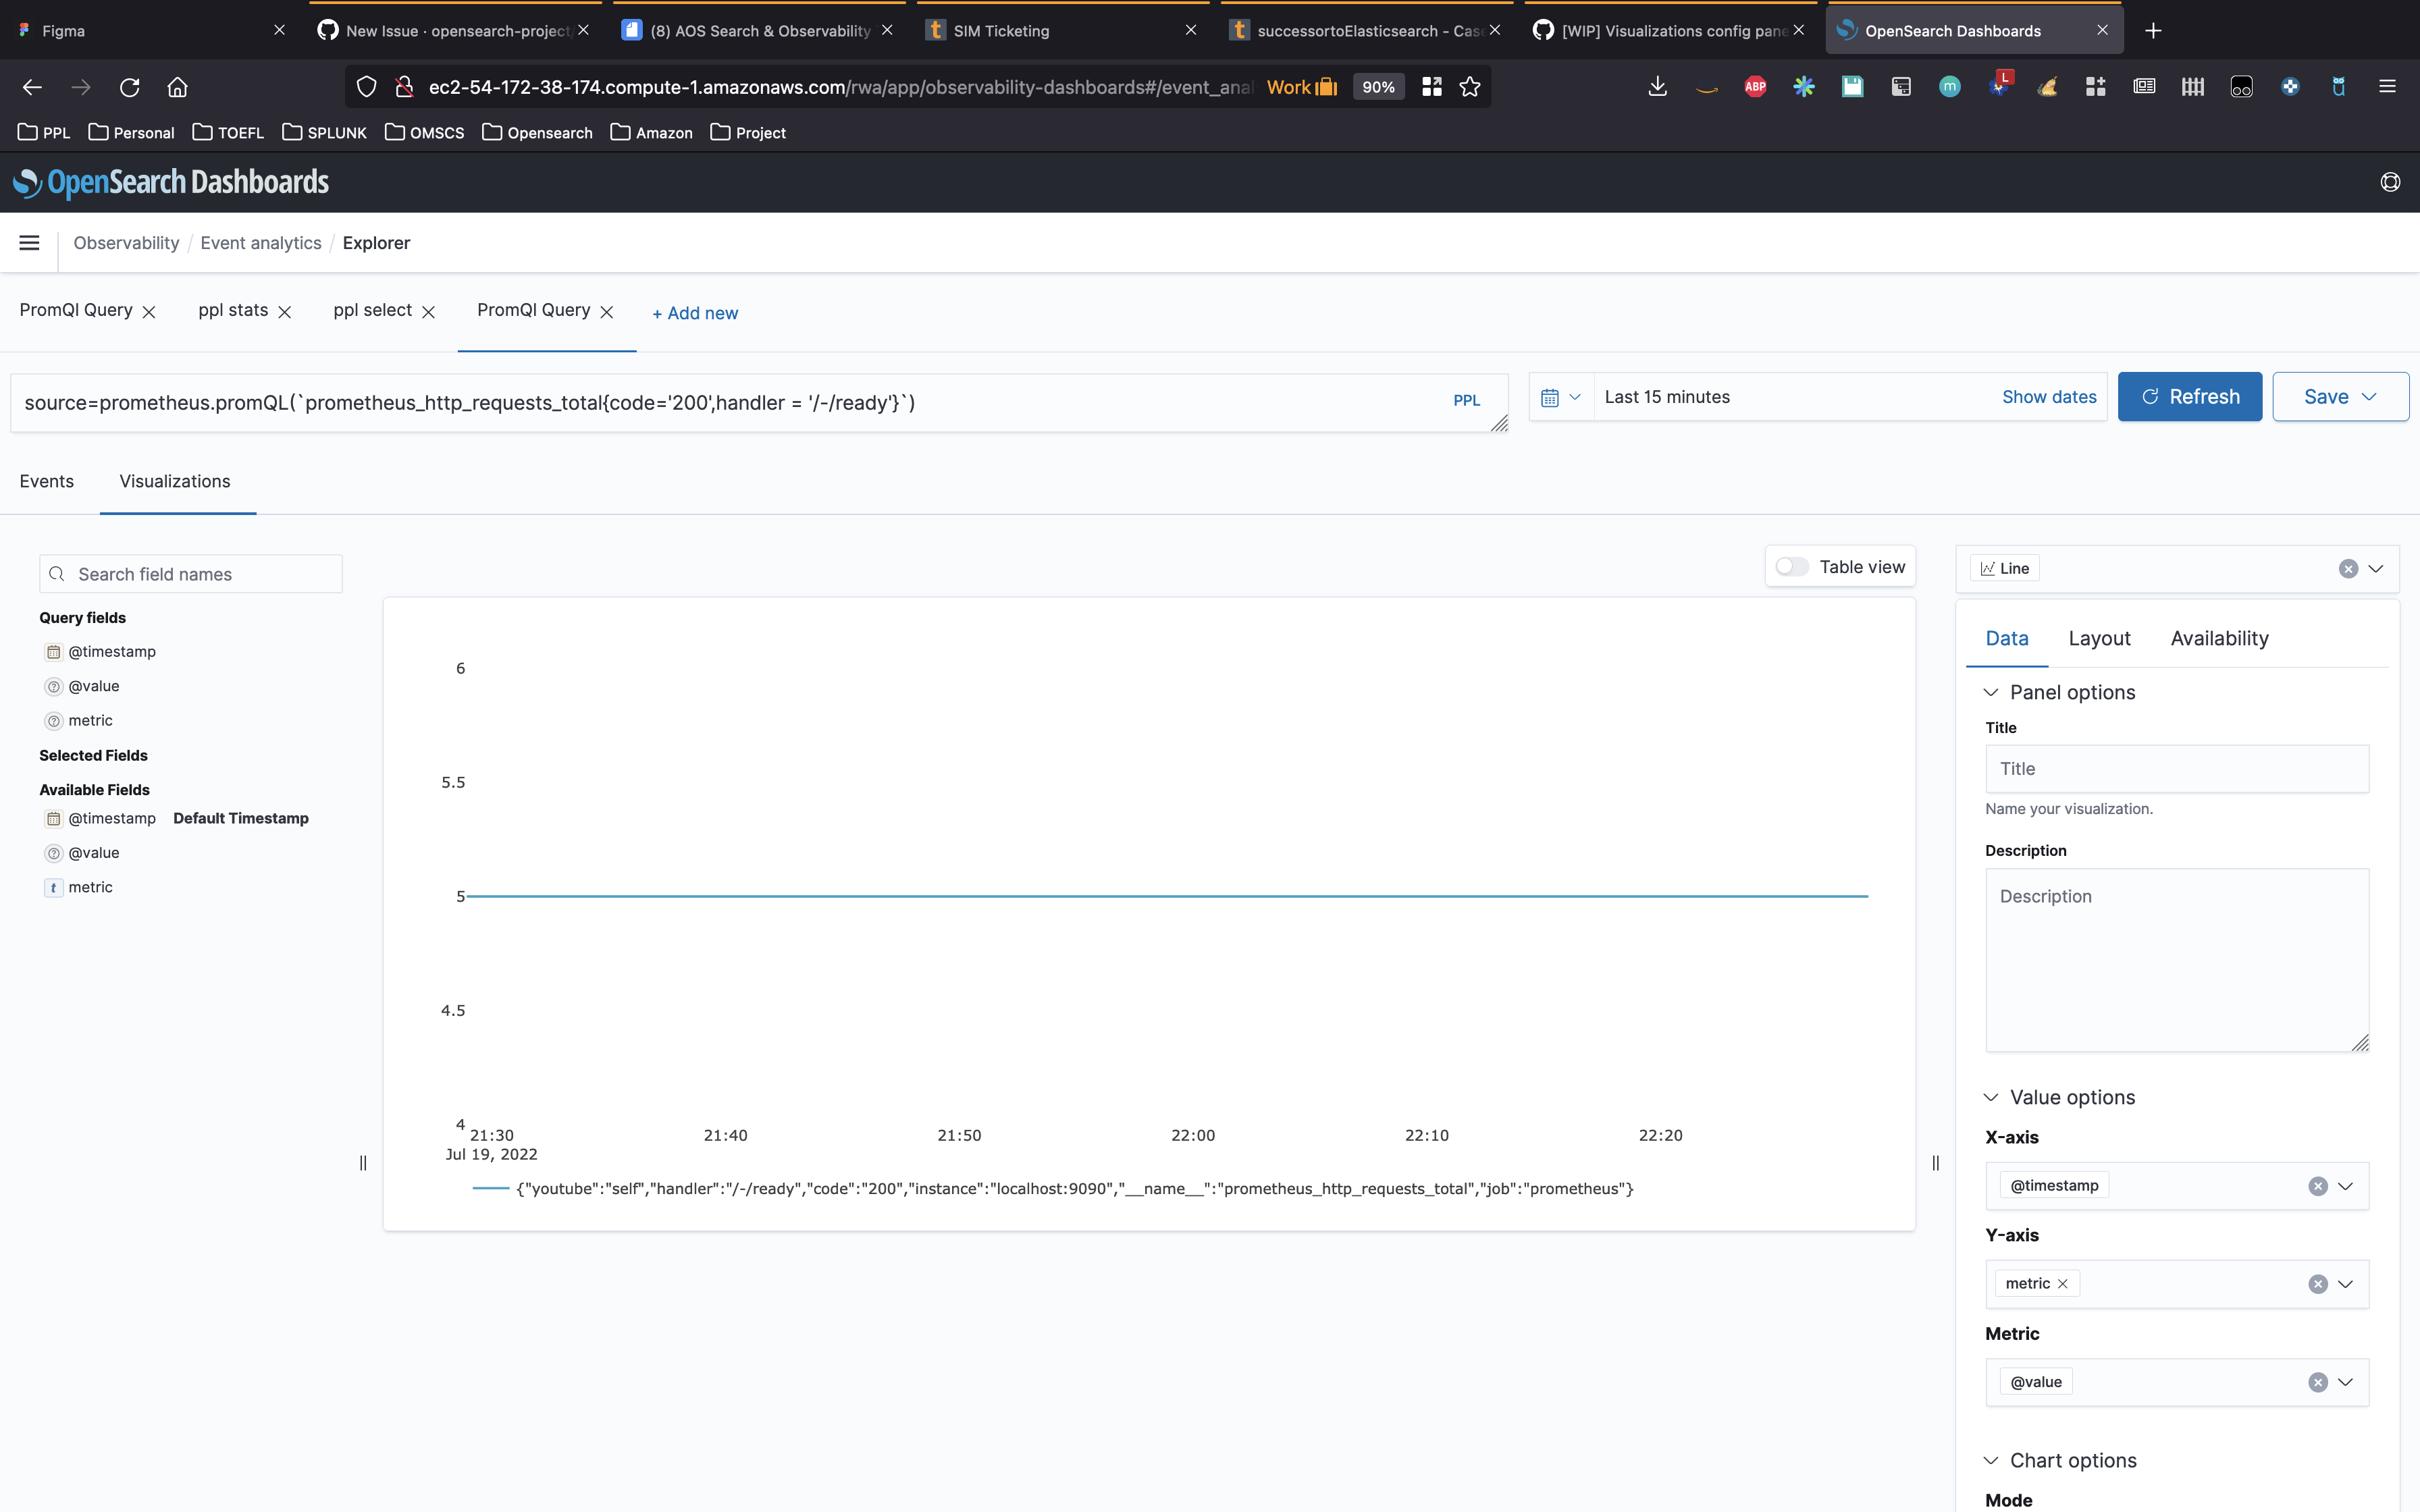2420x1512 pixels.
Task: Clear the Line chart type selection
Action: pos(2348,569)
